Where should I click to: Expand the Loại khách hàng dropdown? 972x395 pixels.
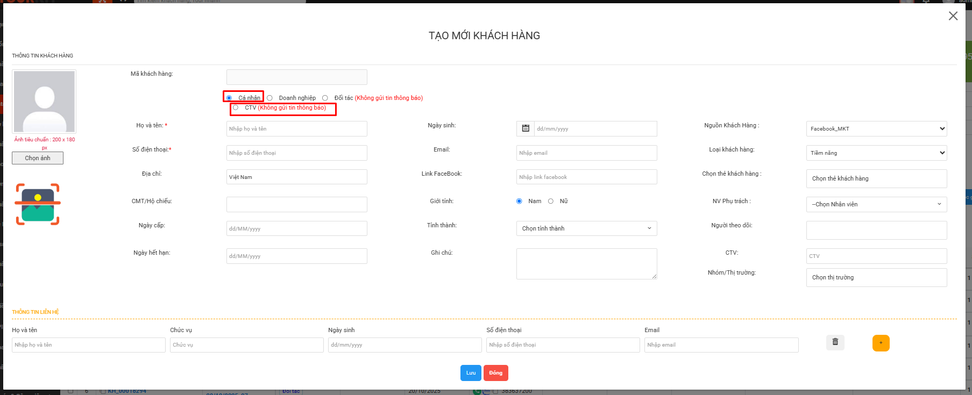[x=876, y=153]
